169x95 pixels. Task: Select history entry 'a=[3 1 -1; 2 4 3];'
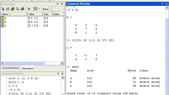24,78
